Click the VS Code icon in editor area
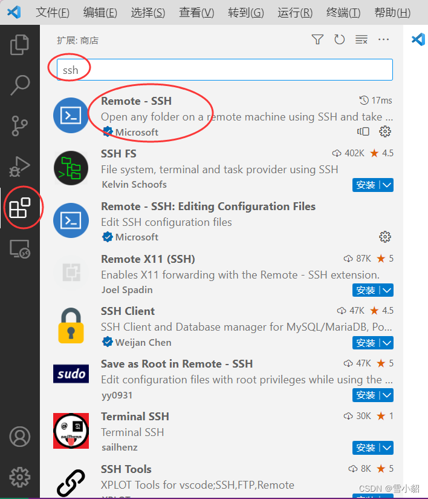The width and height of the screenshot is (428, 499). 418,39
